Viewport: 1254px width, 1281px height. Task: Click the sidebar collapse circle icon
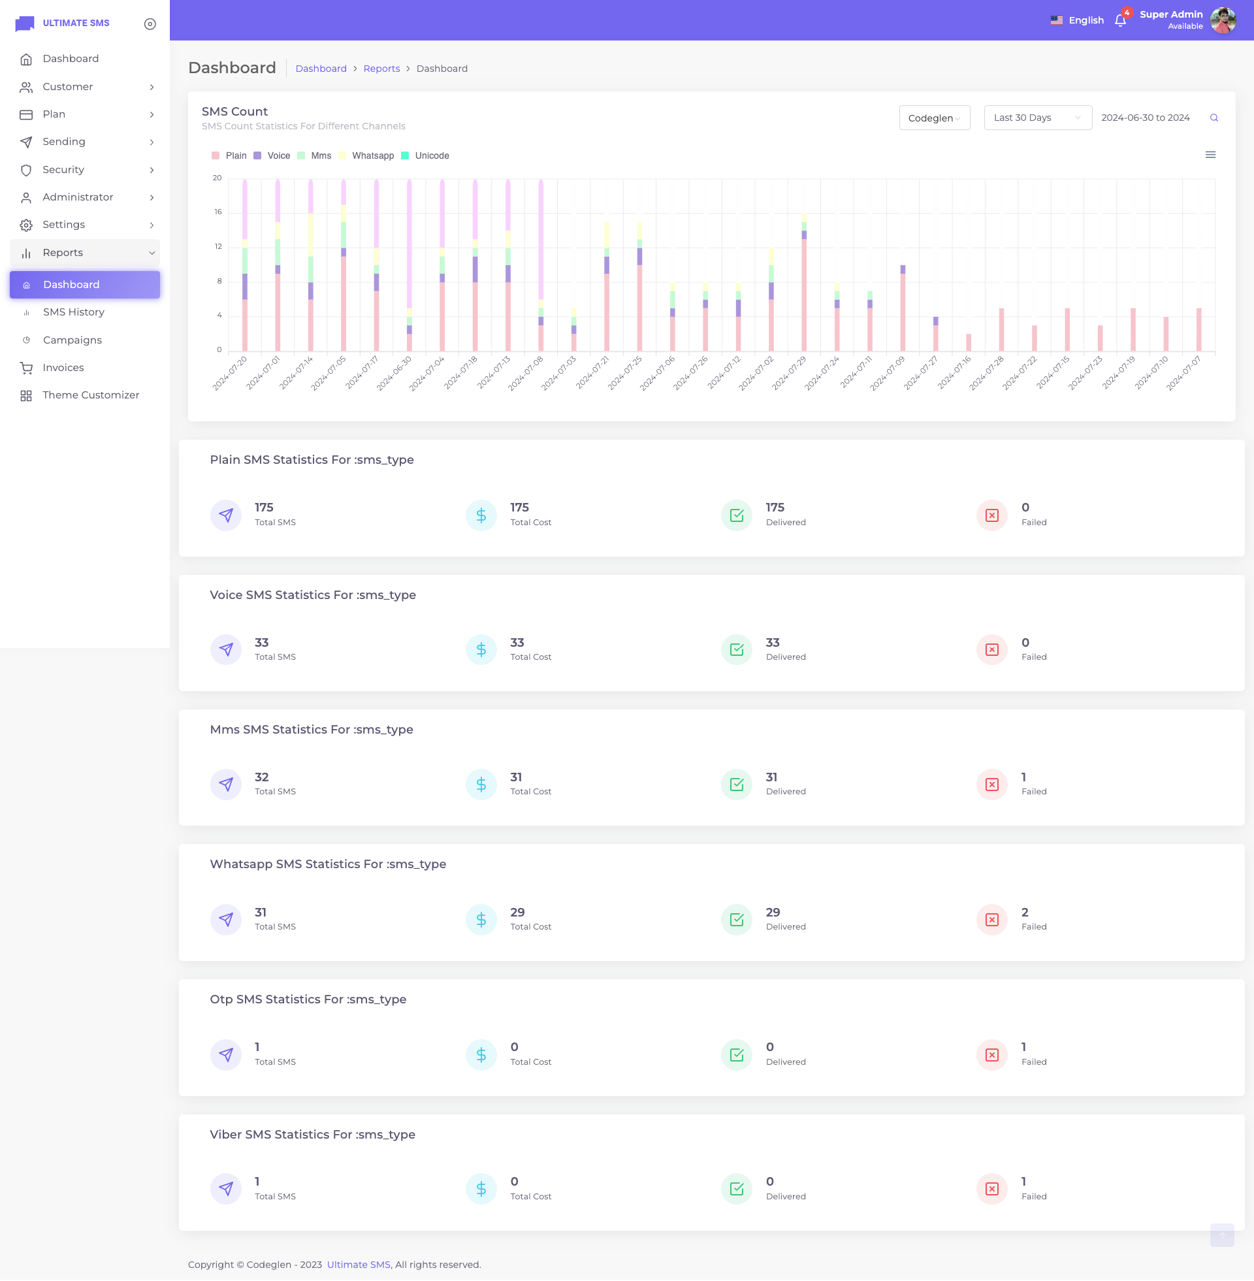tap(150, 24)
